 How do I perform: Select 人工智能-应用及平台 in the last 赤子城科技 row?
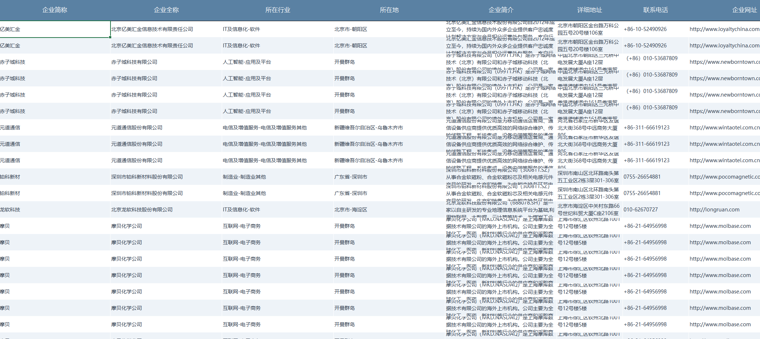tap(278, 111)
